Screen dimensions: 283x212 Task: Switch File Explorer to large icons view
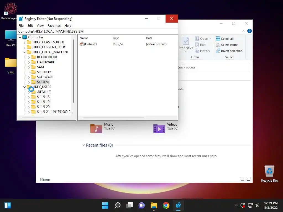pyautogui.click(x=248, y=179)
